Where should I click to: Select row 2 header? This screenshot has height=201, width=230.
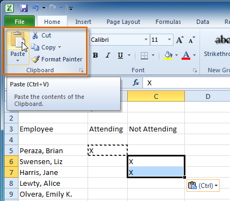[x=11, y=118]
